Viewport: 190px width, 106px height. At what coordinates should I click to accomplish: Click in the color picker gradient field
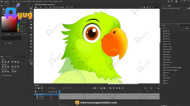[9, 24]
